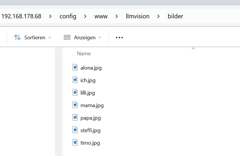
Task: Go to the llmvision folder breadcrumb
Action: tap(137, 16)
